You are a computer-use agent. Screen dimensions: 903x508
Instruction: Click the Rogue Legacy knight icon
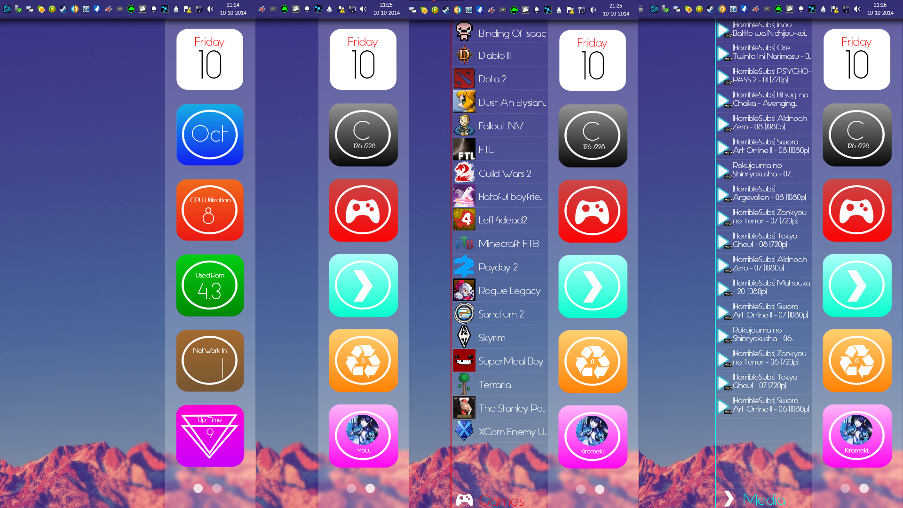(x=464, y=291)
